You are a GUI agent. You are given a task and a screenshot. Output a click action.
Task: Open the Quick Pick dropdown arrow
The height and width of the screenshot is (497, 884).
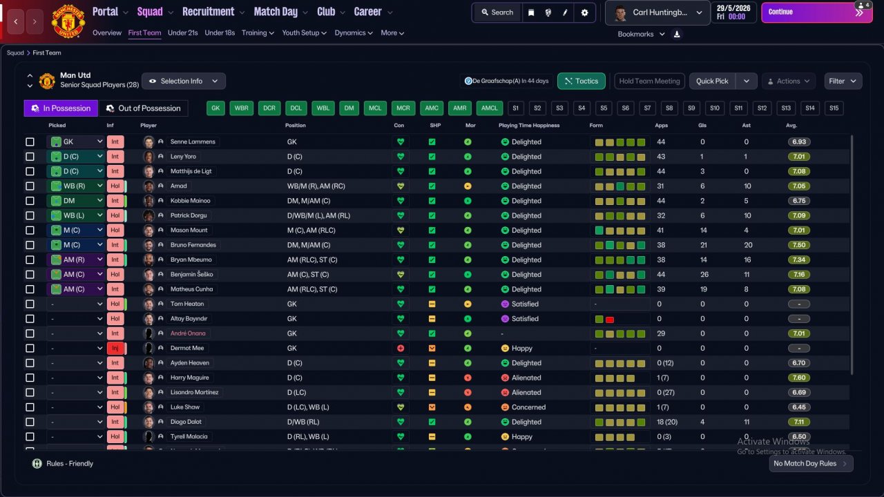coord(747,81)
